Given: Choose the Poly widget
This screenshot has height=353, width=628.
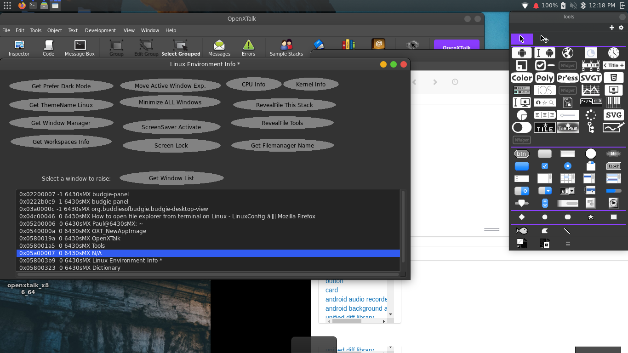Looking at the screenshot, I should pos(545,78).
